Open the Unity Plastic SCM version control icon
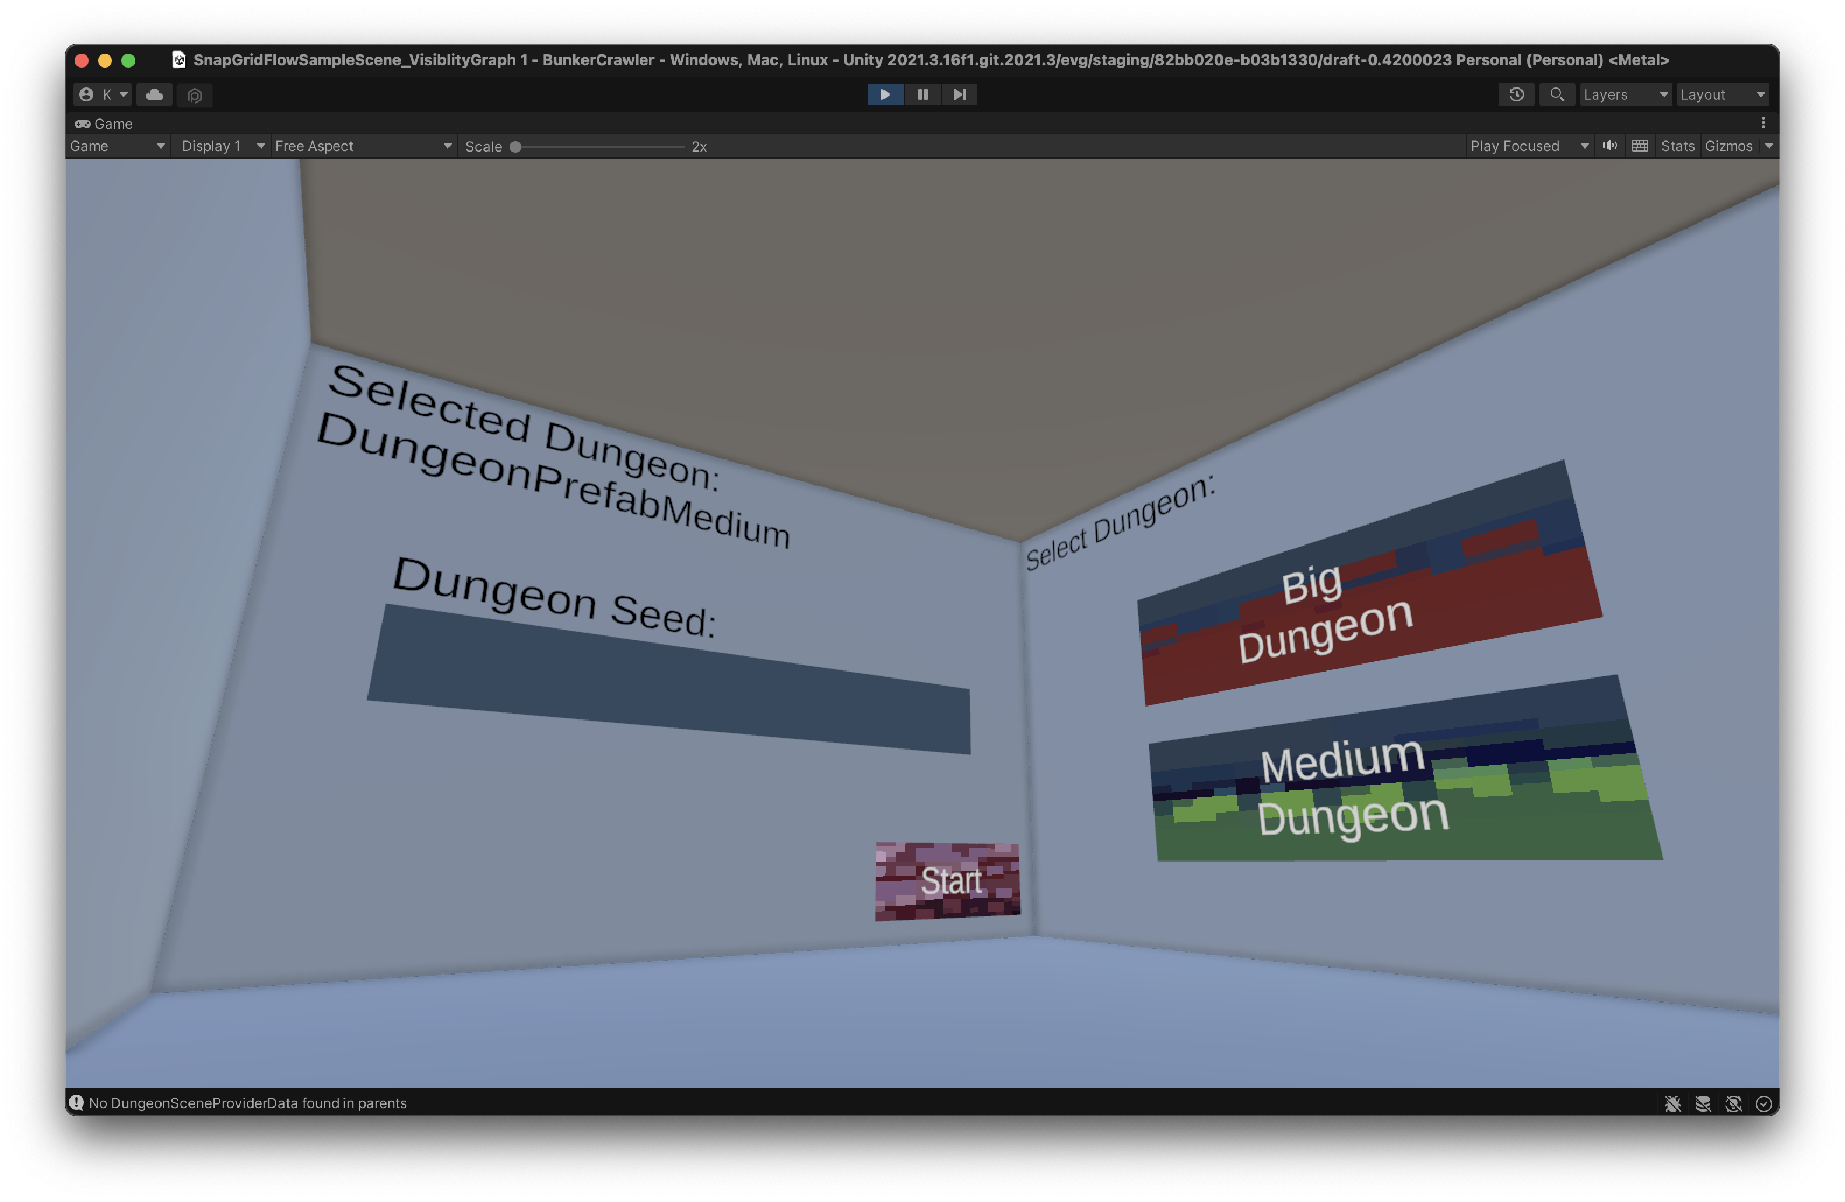Viewport: 1845px width, 1202px height. tap(195, 96)
